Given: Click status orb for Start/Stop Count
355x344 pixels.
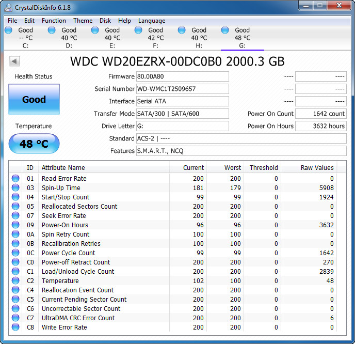Looking at the screenshot, I should [x=15, y=197].
